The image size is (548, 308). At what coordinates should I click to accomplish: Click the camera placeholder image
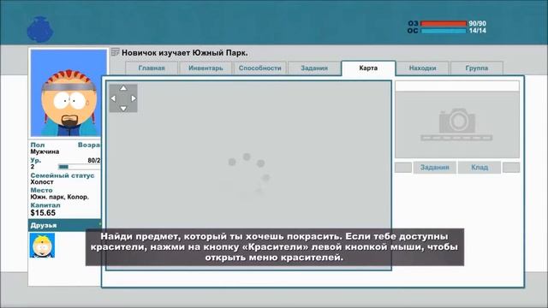pos(457,125)
